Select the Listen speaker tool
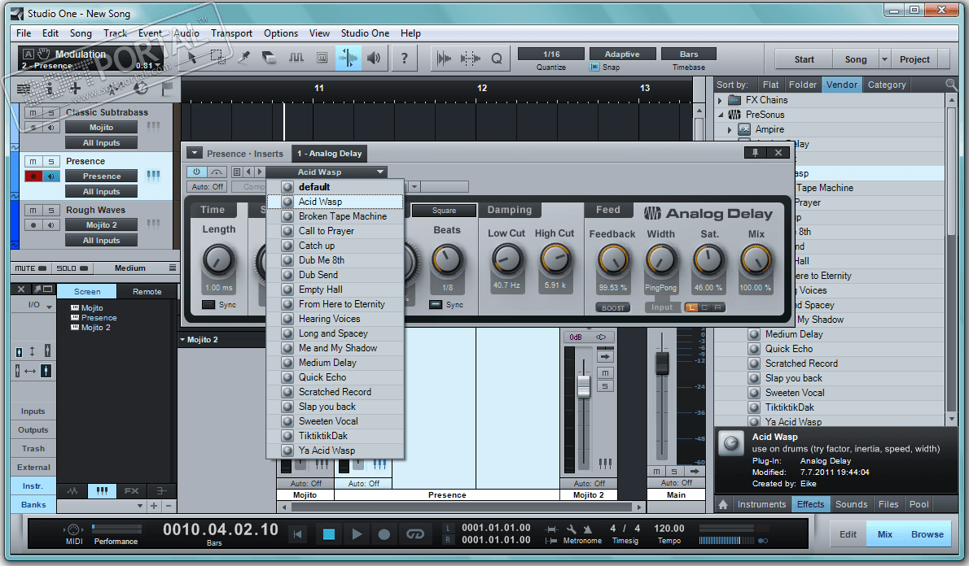 [373, 58]
